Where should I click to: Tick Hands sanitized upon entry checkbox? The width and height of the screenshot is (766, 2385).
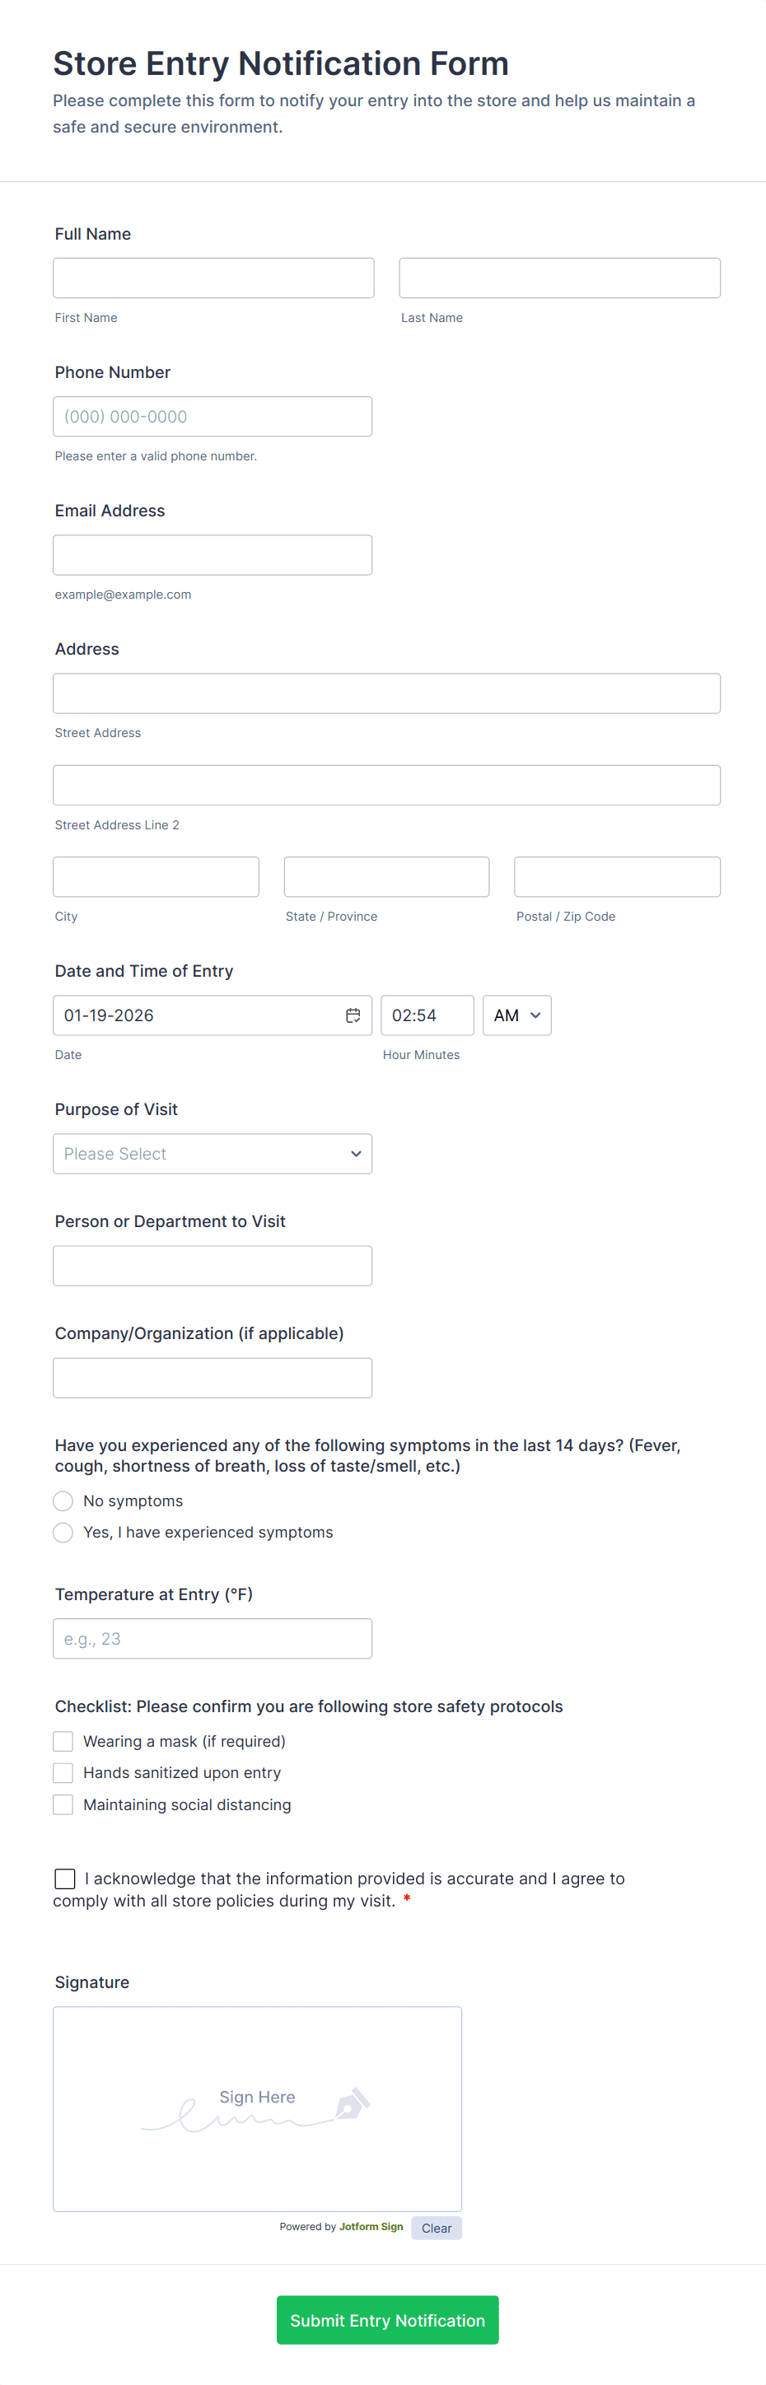click(x=63, y=1773)
